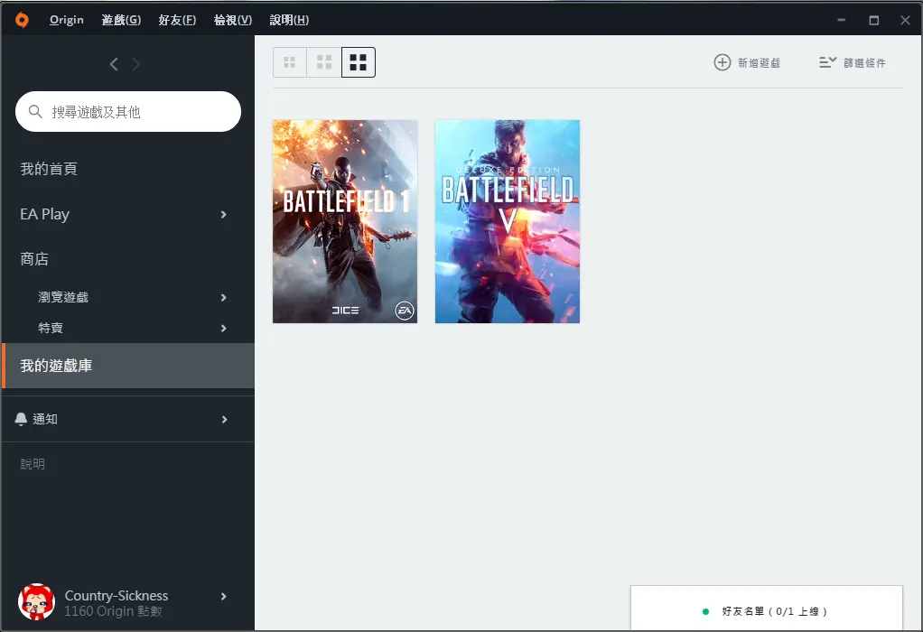Click the 篩選條件 label
Viewport: 923px width, 632px height.
tap(864, 63)
